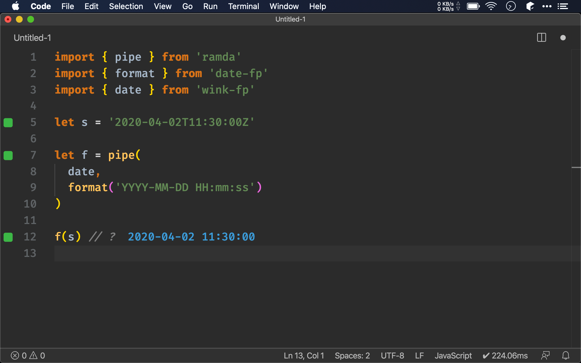Screen dimensions: 581x363
Task: Click the error count icon in status bar
Action: tap(15, 356)
